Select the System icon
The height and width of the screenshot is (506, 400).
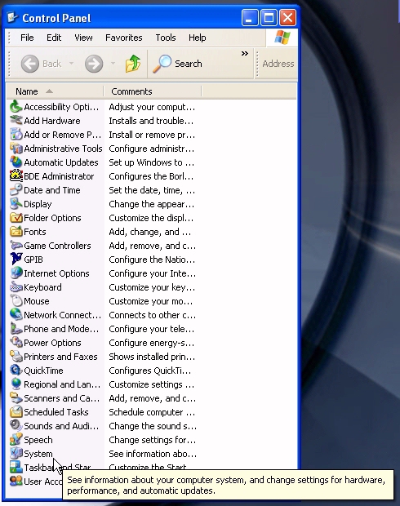[16, 454]
